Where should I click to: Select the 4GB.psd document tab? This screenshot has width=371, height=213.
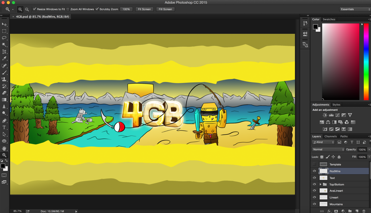pyautogui.click(x=41, y=16)
